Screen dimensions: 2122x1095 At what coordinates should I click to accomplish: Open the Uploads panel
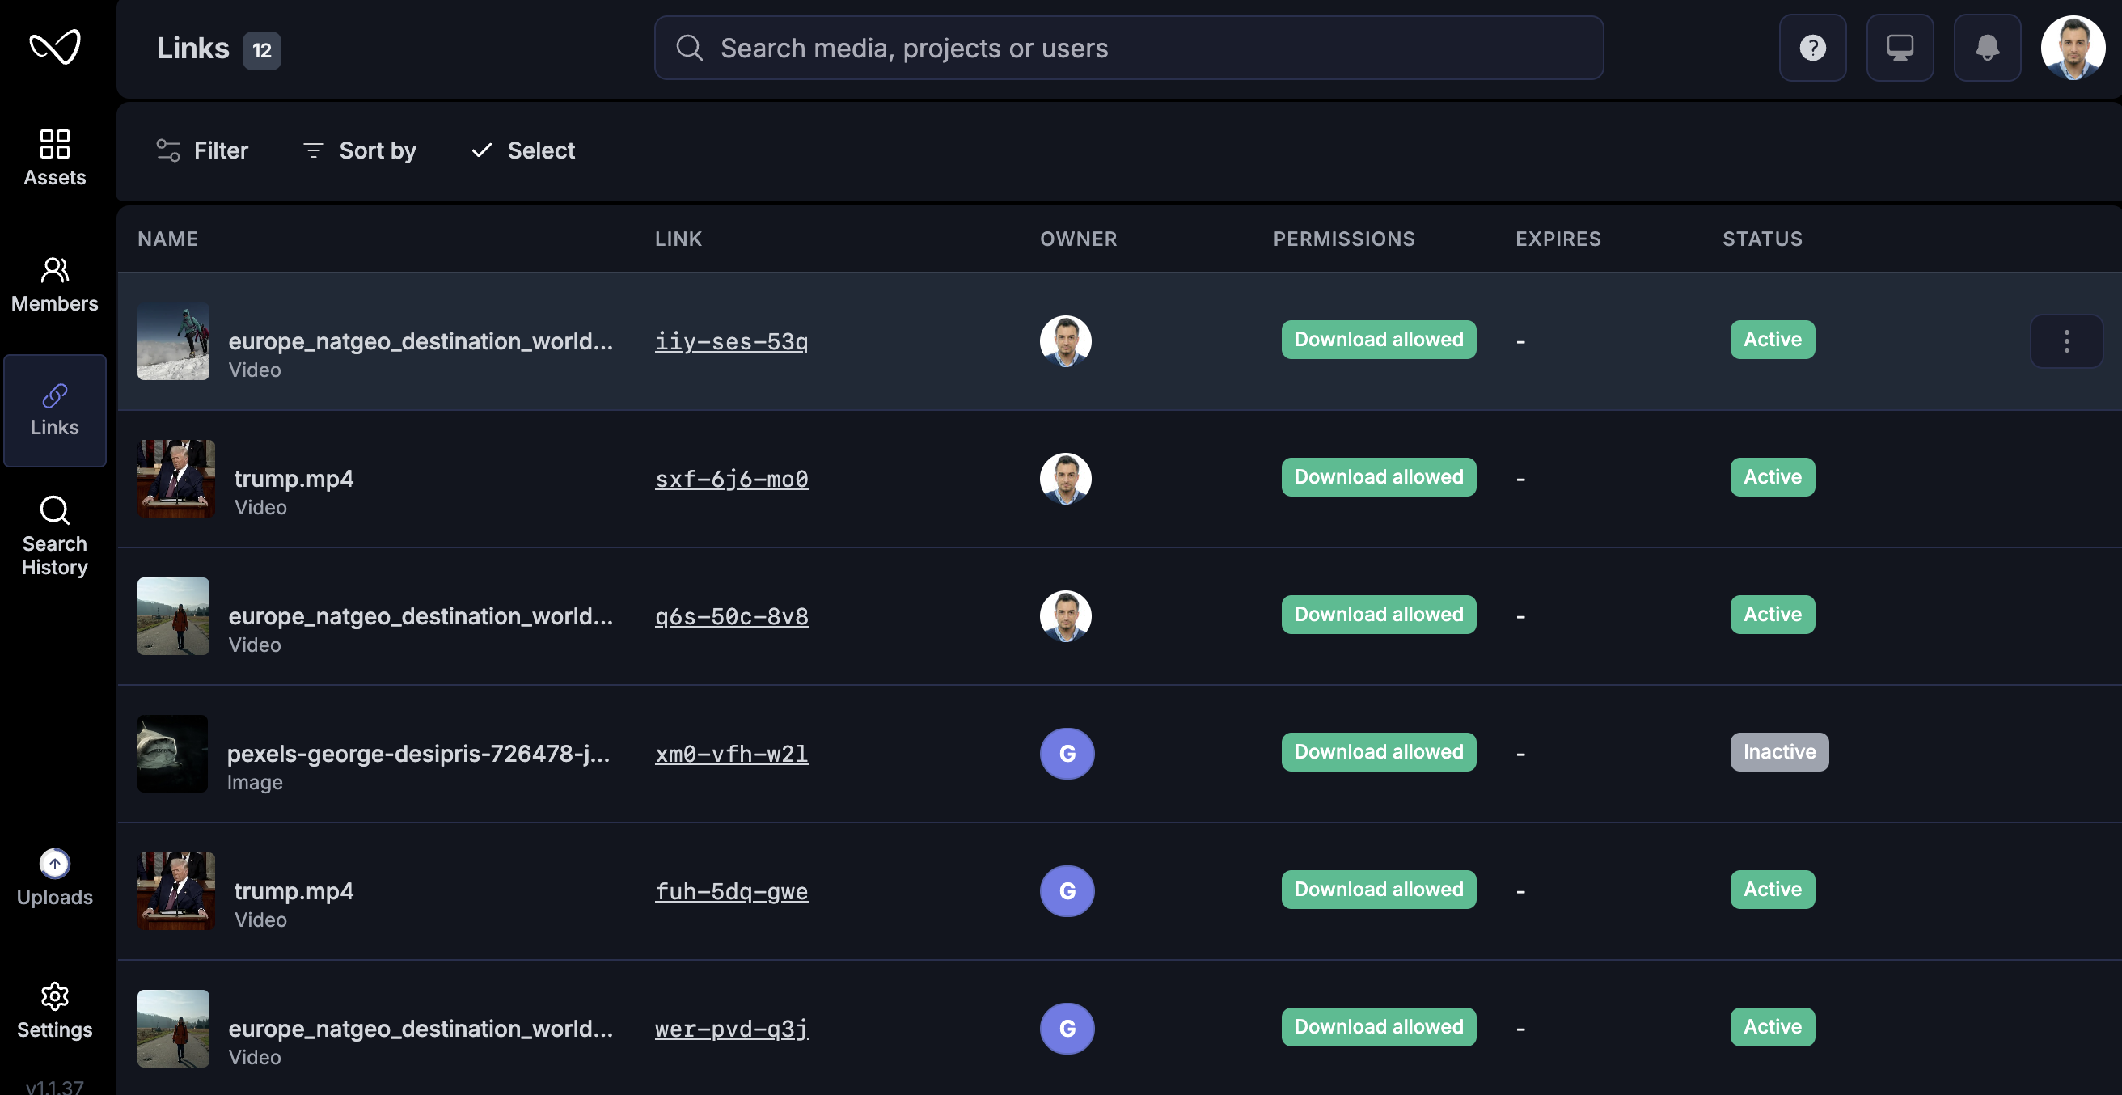(x=54, y=877)
